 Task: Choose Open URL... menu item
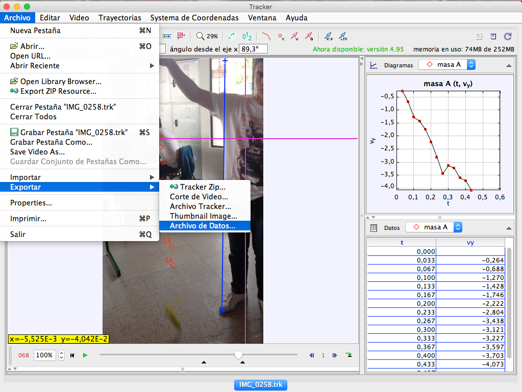[x=80, y=56]
